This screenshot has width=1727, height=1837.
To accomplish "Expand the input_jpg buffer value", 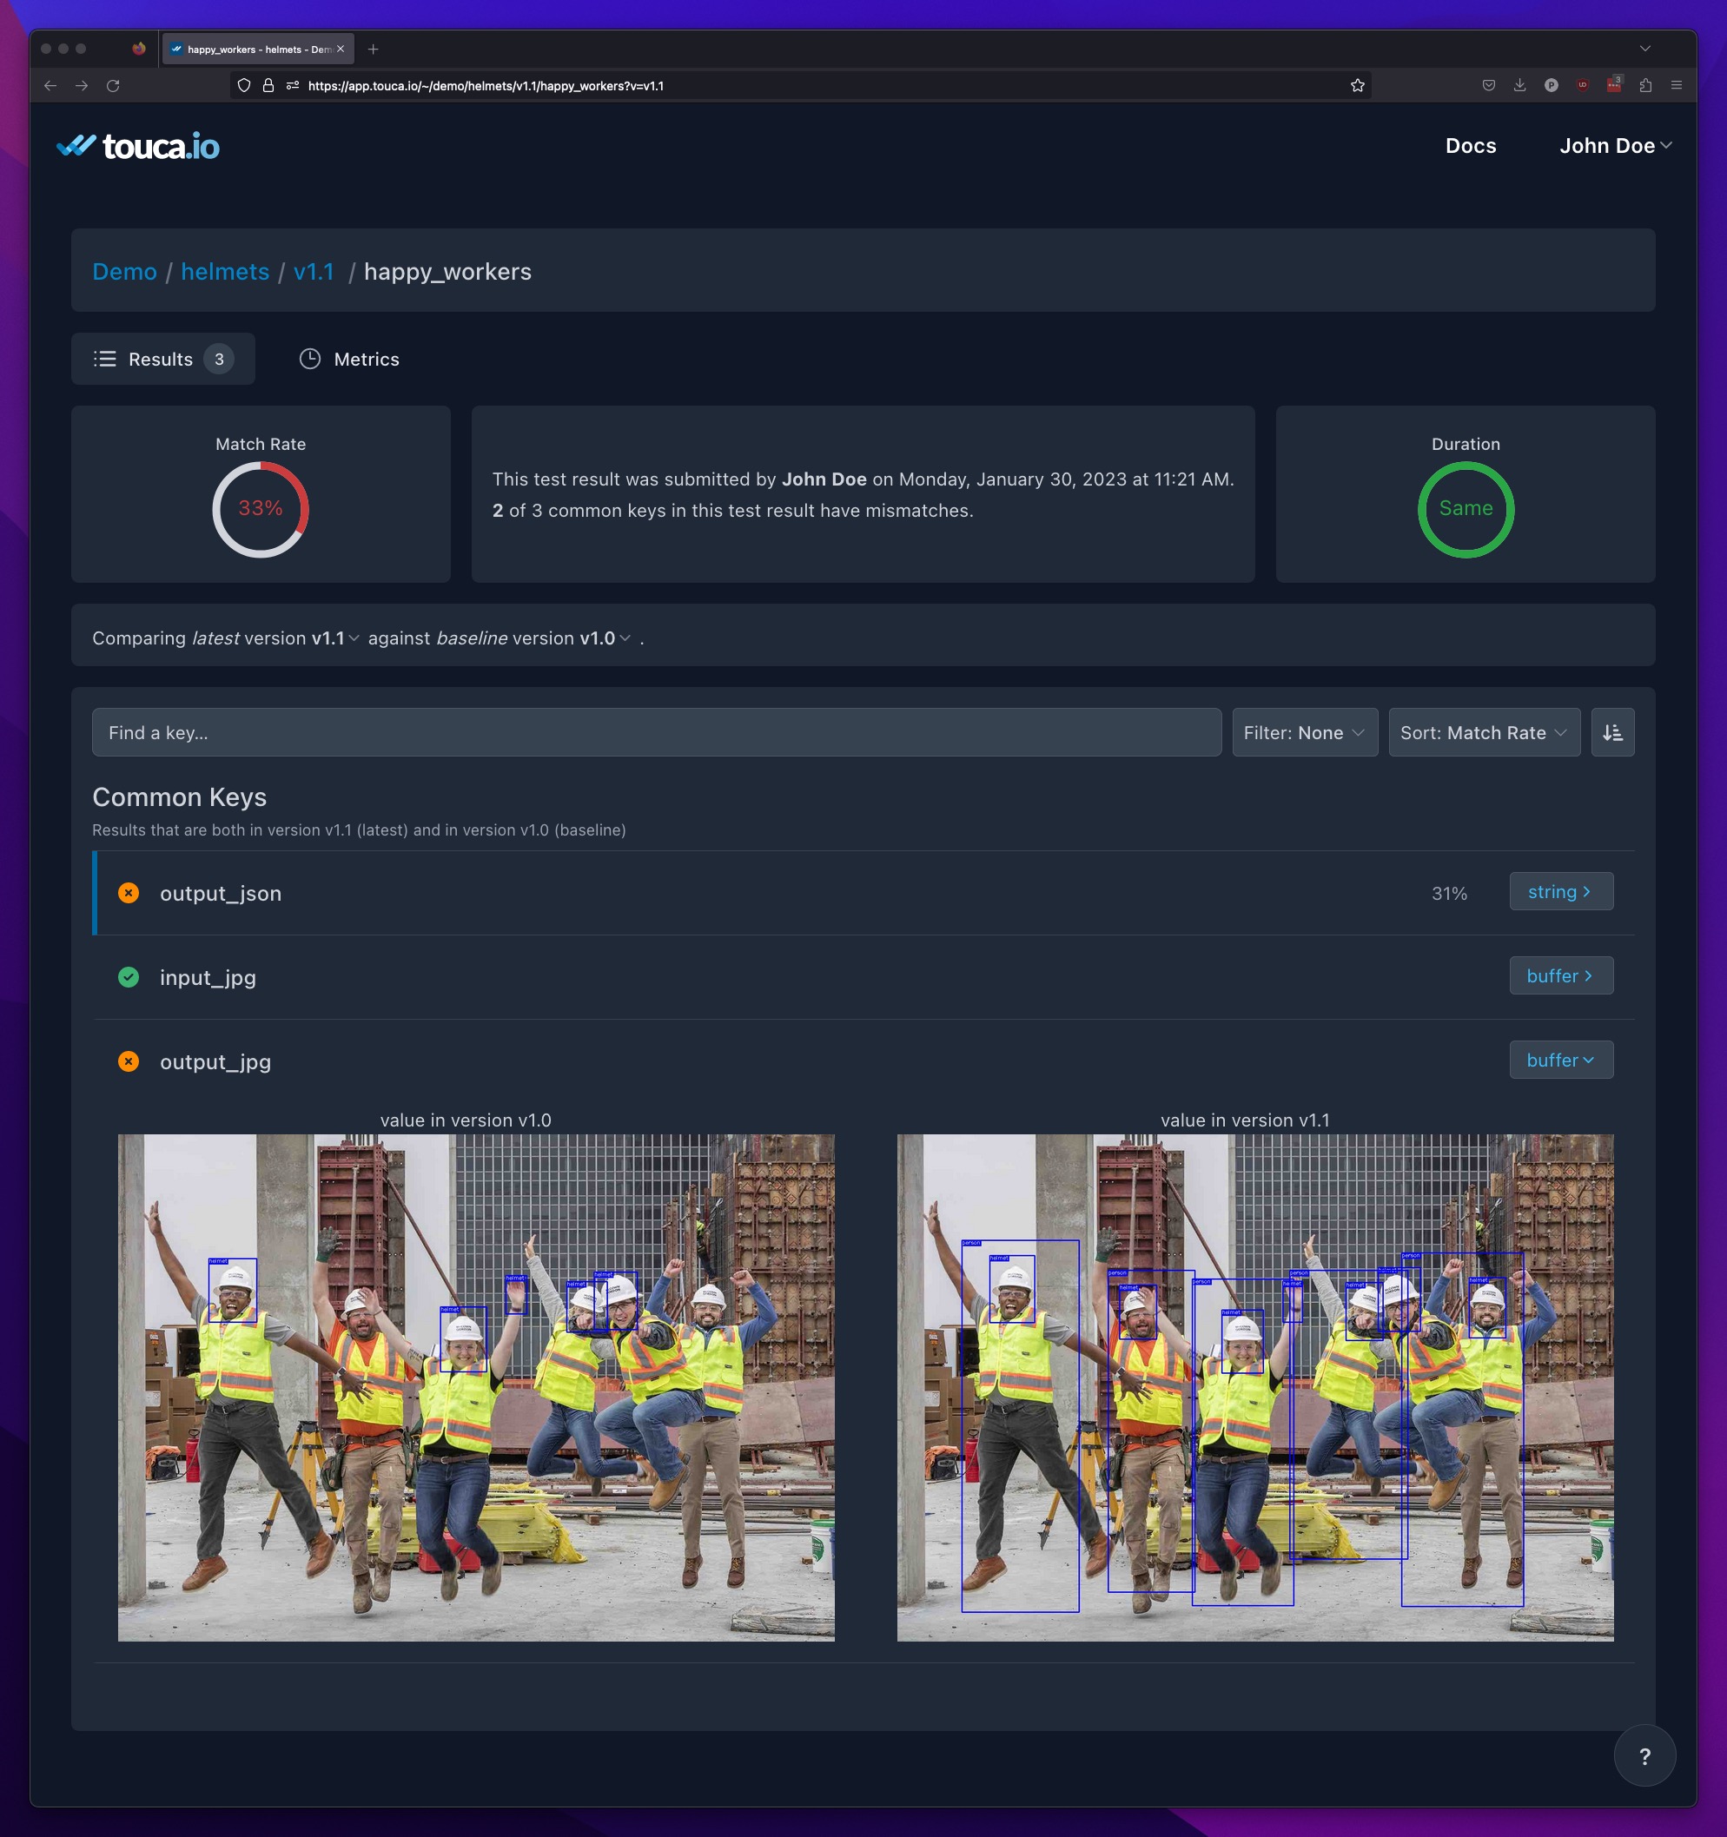I will click(x=1561, y=975).
